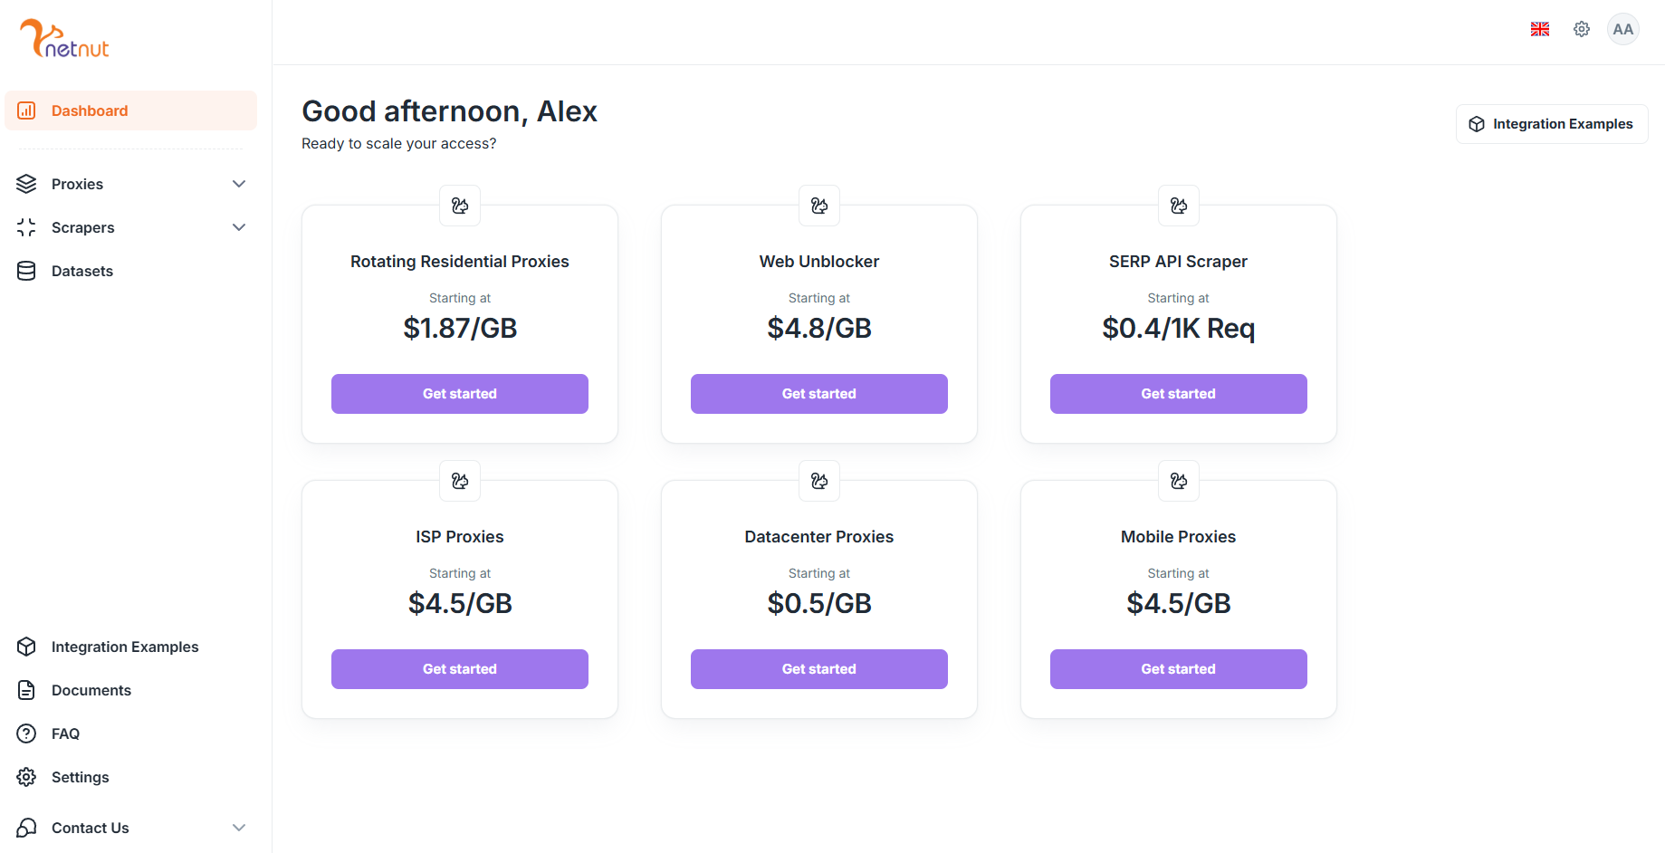
Task: Expand the Scrapers sidebar section
Action: [x=239, y=227]
